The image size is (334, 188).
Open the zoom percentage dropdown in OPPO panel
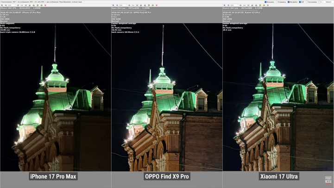[123, 5]
